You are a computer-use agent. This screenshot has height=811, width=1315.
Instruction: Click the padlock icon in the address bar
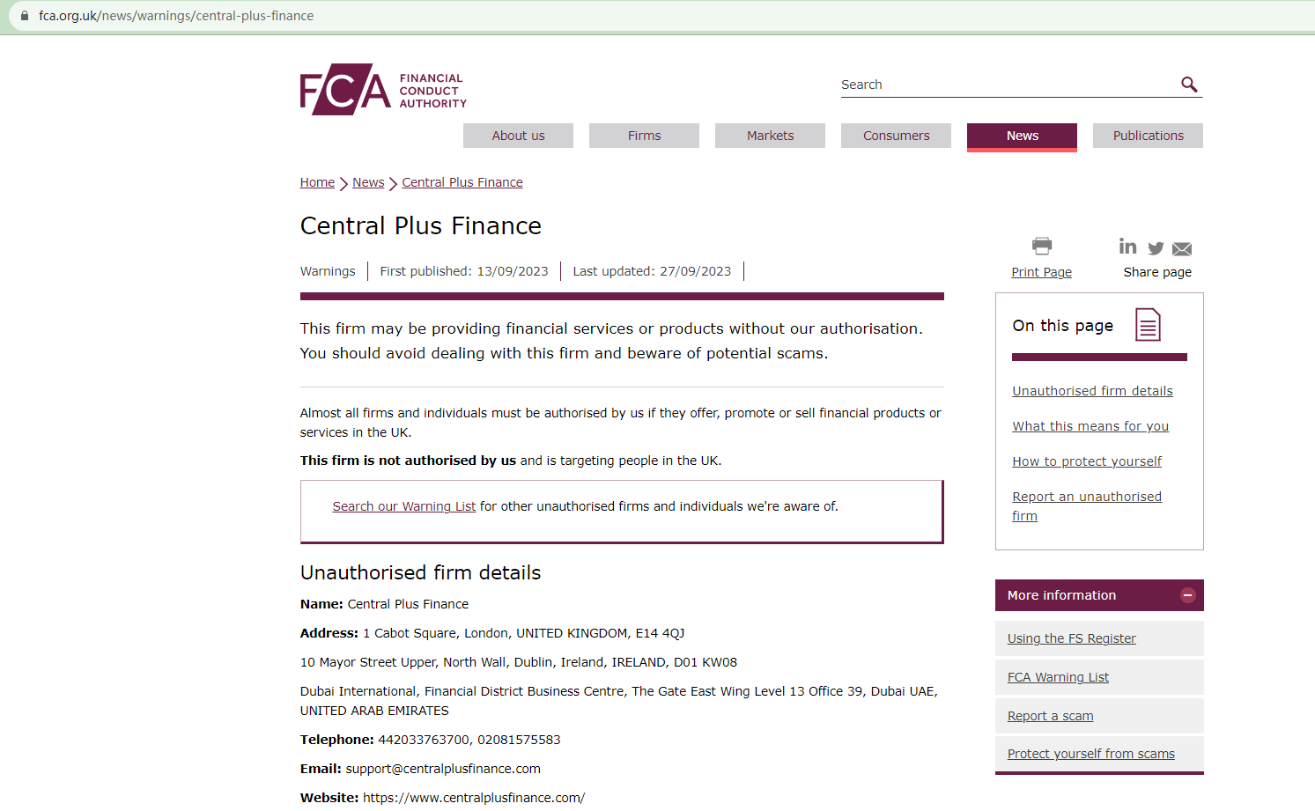click(x=26, y=15)
